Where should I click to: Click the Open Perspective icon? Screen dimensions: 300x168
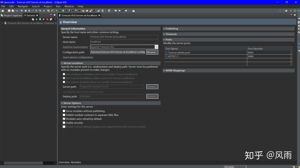pos(286,11)
